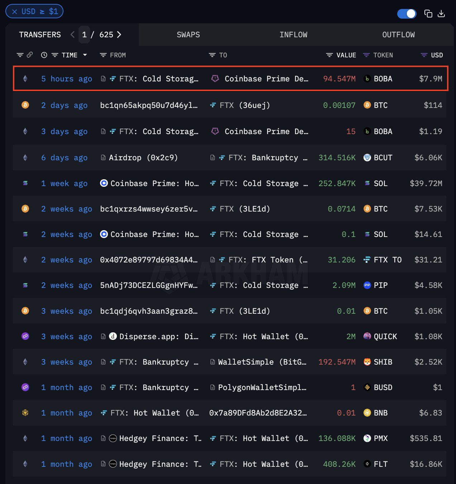Open address bc1qdj6qvh3aan3graz8…
The image size is (456, 484).
[149, 311]
